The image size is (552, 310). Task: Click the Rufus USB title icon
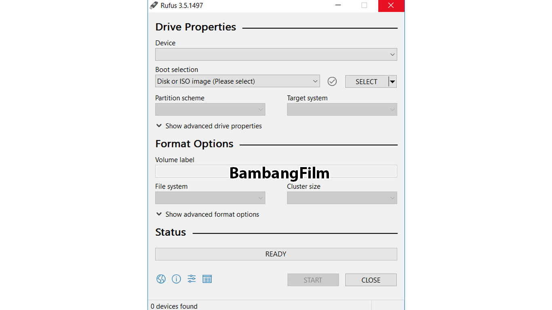[154, 6]
